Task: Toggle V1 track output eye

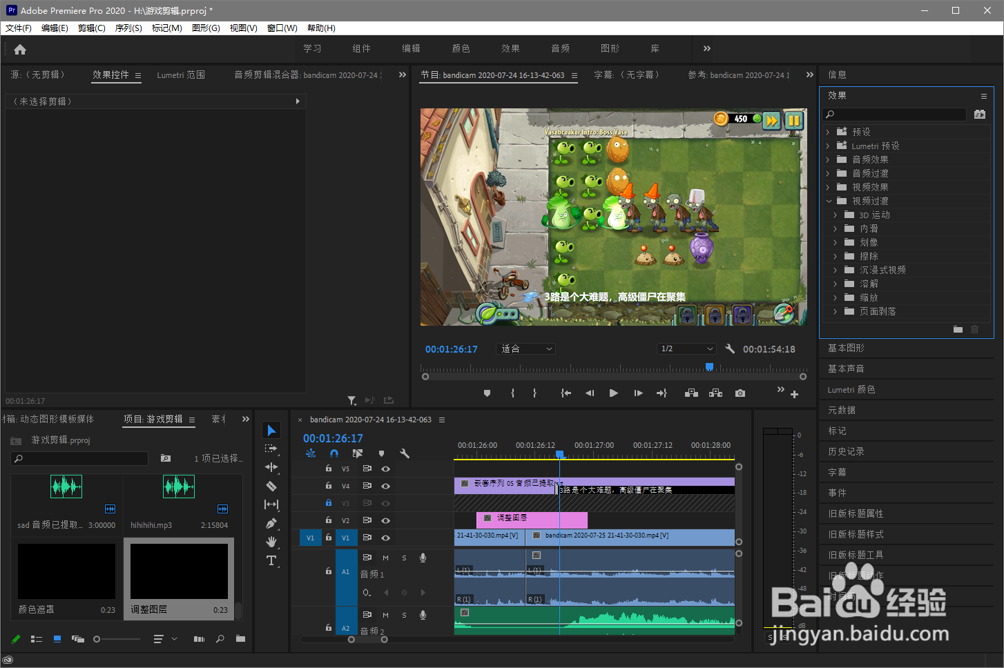Action: pos(385,538)
